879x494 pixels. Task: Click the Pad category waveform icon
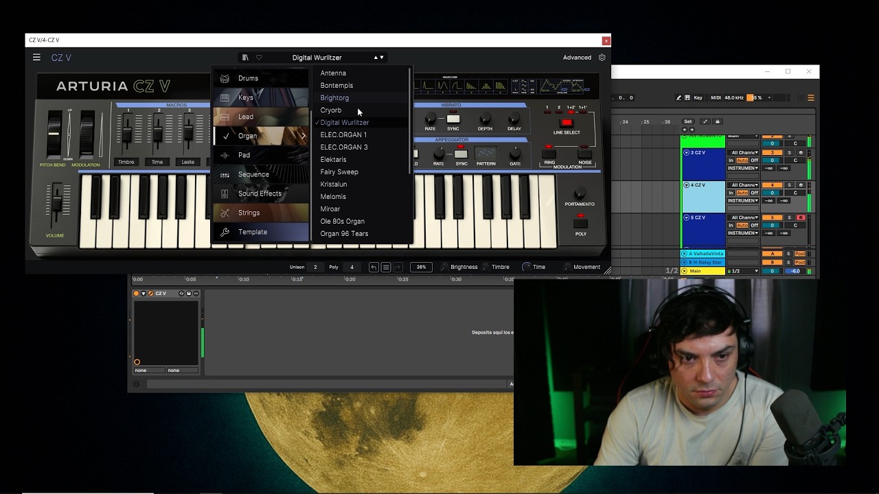tap(225, 155)
